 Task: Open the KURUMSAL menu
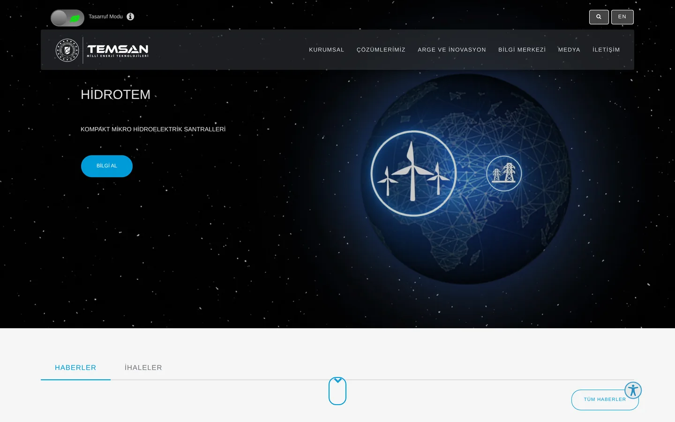click(327, 50)
